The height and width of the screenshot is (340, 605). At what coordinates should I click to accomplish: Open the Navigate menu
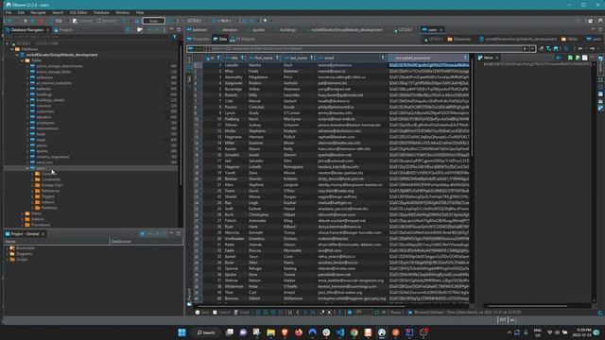38,12
